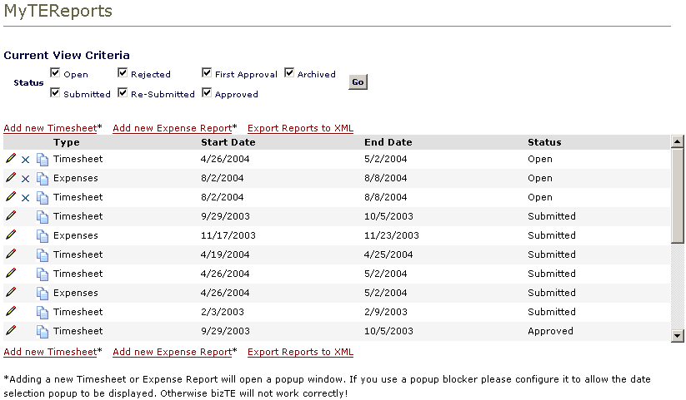Screen dimensions: 686x400
Task: Copy the Open Timesheet starting 4/26/2004
Action: [43, 160]
